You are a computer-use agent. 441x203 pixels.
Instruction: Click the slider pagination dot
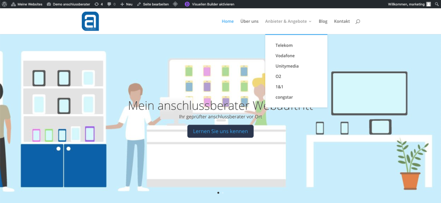point(218,193)
